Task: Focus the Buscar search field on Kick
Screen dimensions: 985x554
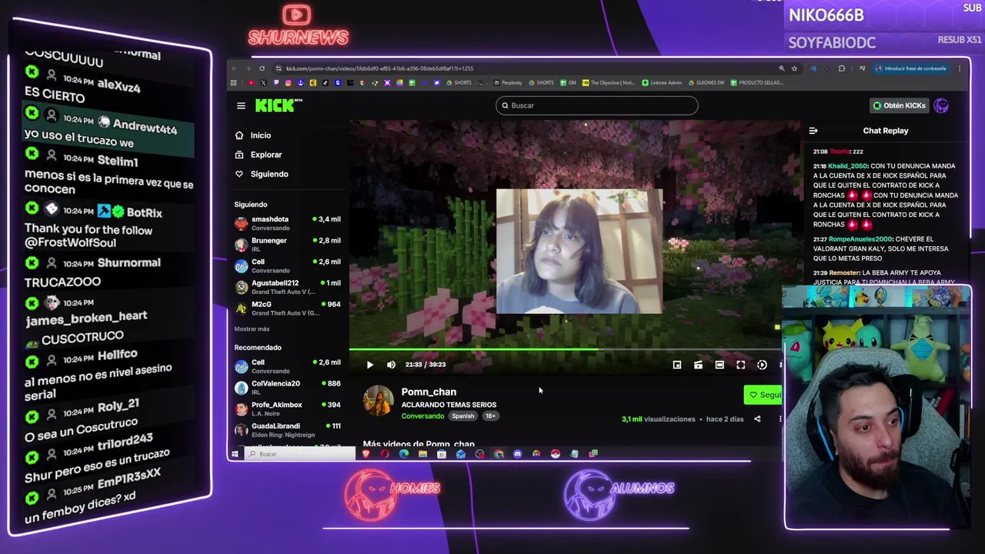Action: coord(597,105)
